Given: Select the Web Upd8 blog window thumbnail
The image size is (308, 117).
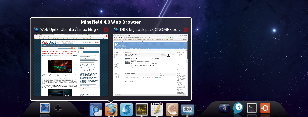Looking at the screenshot, I should [x=71, y=65].
